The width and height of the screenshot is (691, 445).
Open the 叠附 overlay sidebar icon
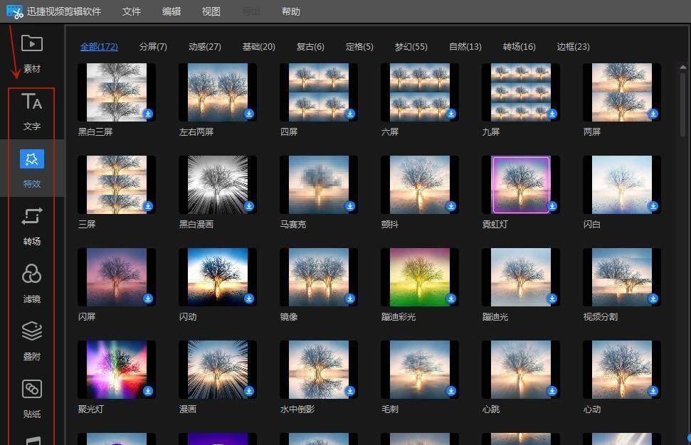point(32,331)
